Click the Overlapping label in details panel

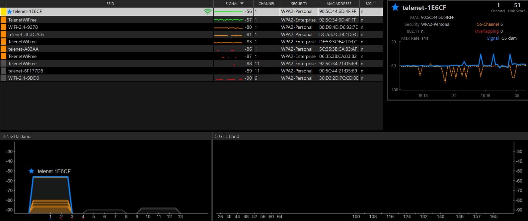487,31
